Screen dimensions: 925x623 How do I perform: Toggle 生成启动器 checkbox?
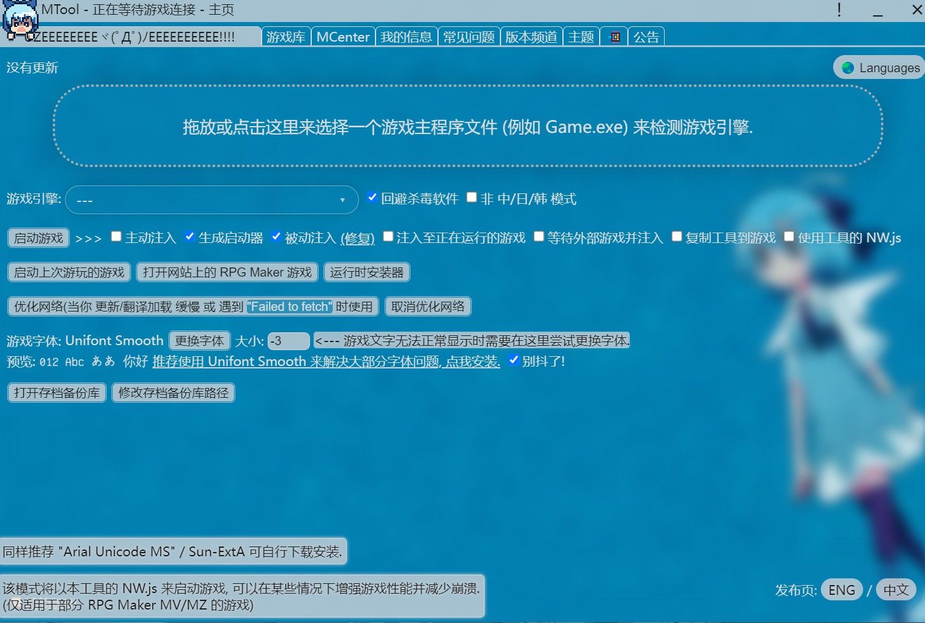[190, 236]
